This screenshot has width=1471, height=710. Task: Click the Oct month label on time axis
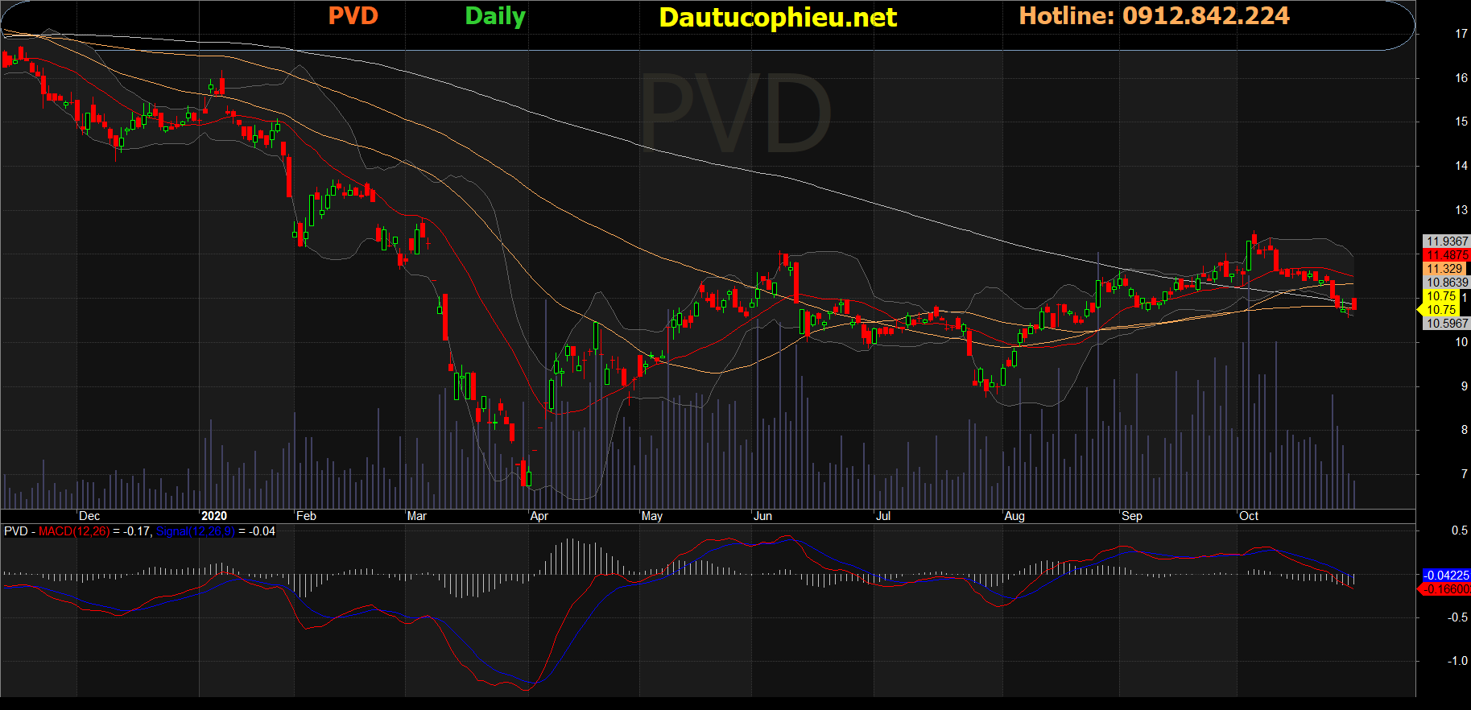pyautogui.click(x=1249, y=516)
